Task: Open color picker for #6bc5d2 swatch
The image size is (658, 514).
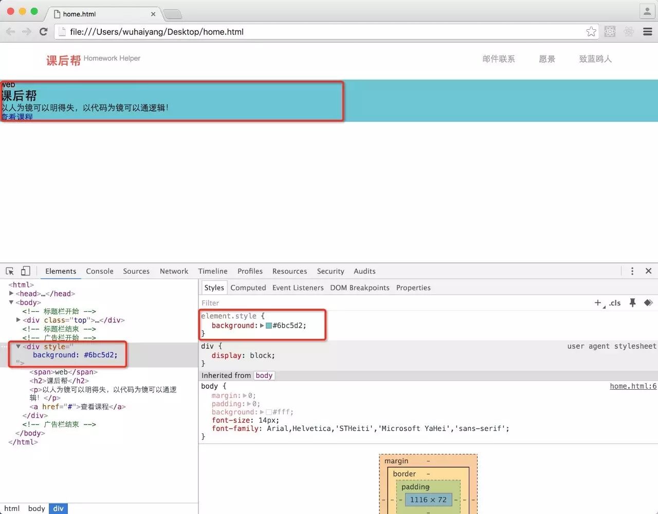Action: (269, 326)
